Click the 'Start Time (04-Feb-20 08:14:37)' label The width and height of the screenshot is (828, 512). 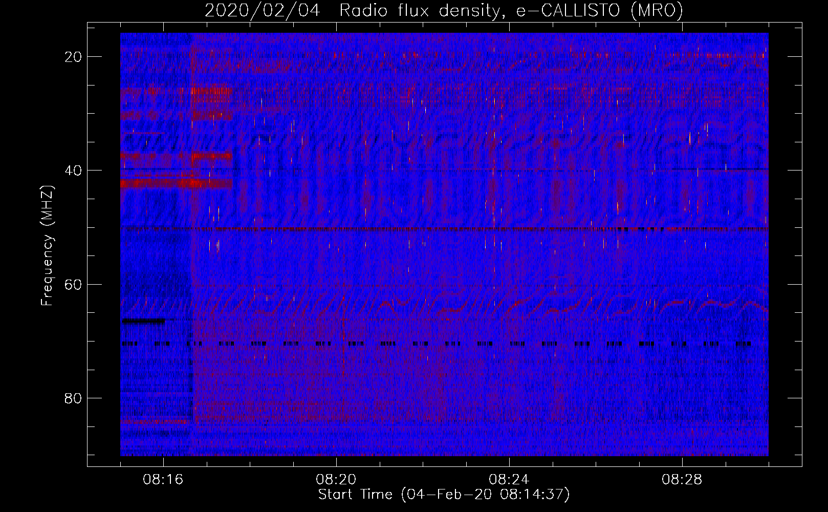click(444, 495)
